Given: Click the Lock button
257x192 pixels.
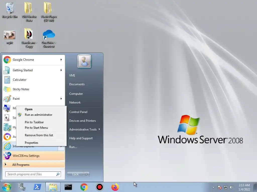Looking at the screenshot, I should pos(75,174).
